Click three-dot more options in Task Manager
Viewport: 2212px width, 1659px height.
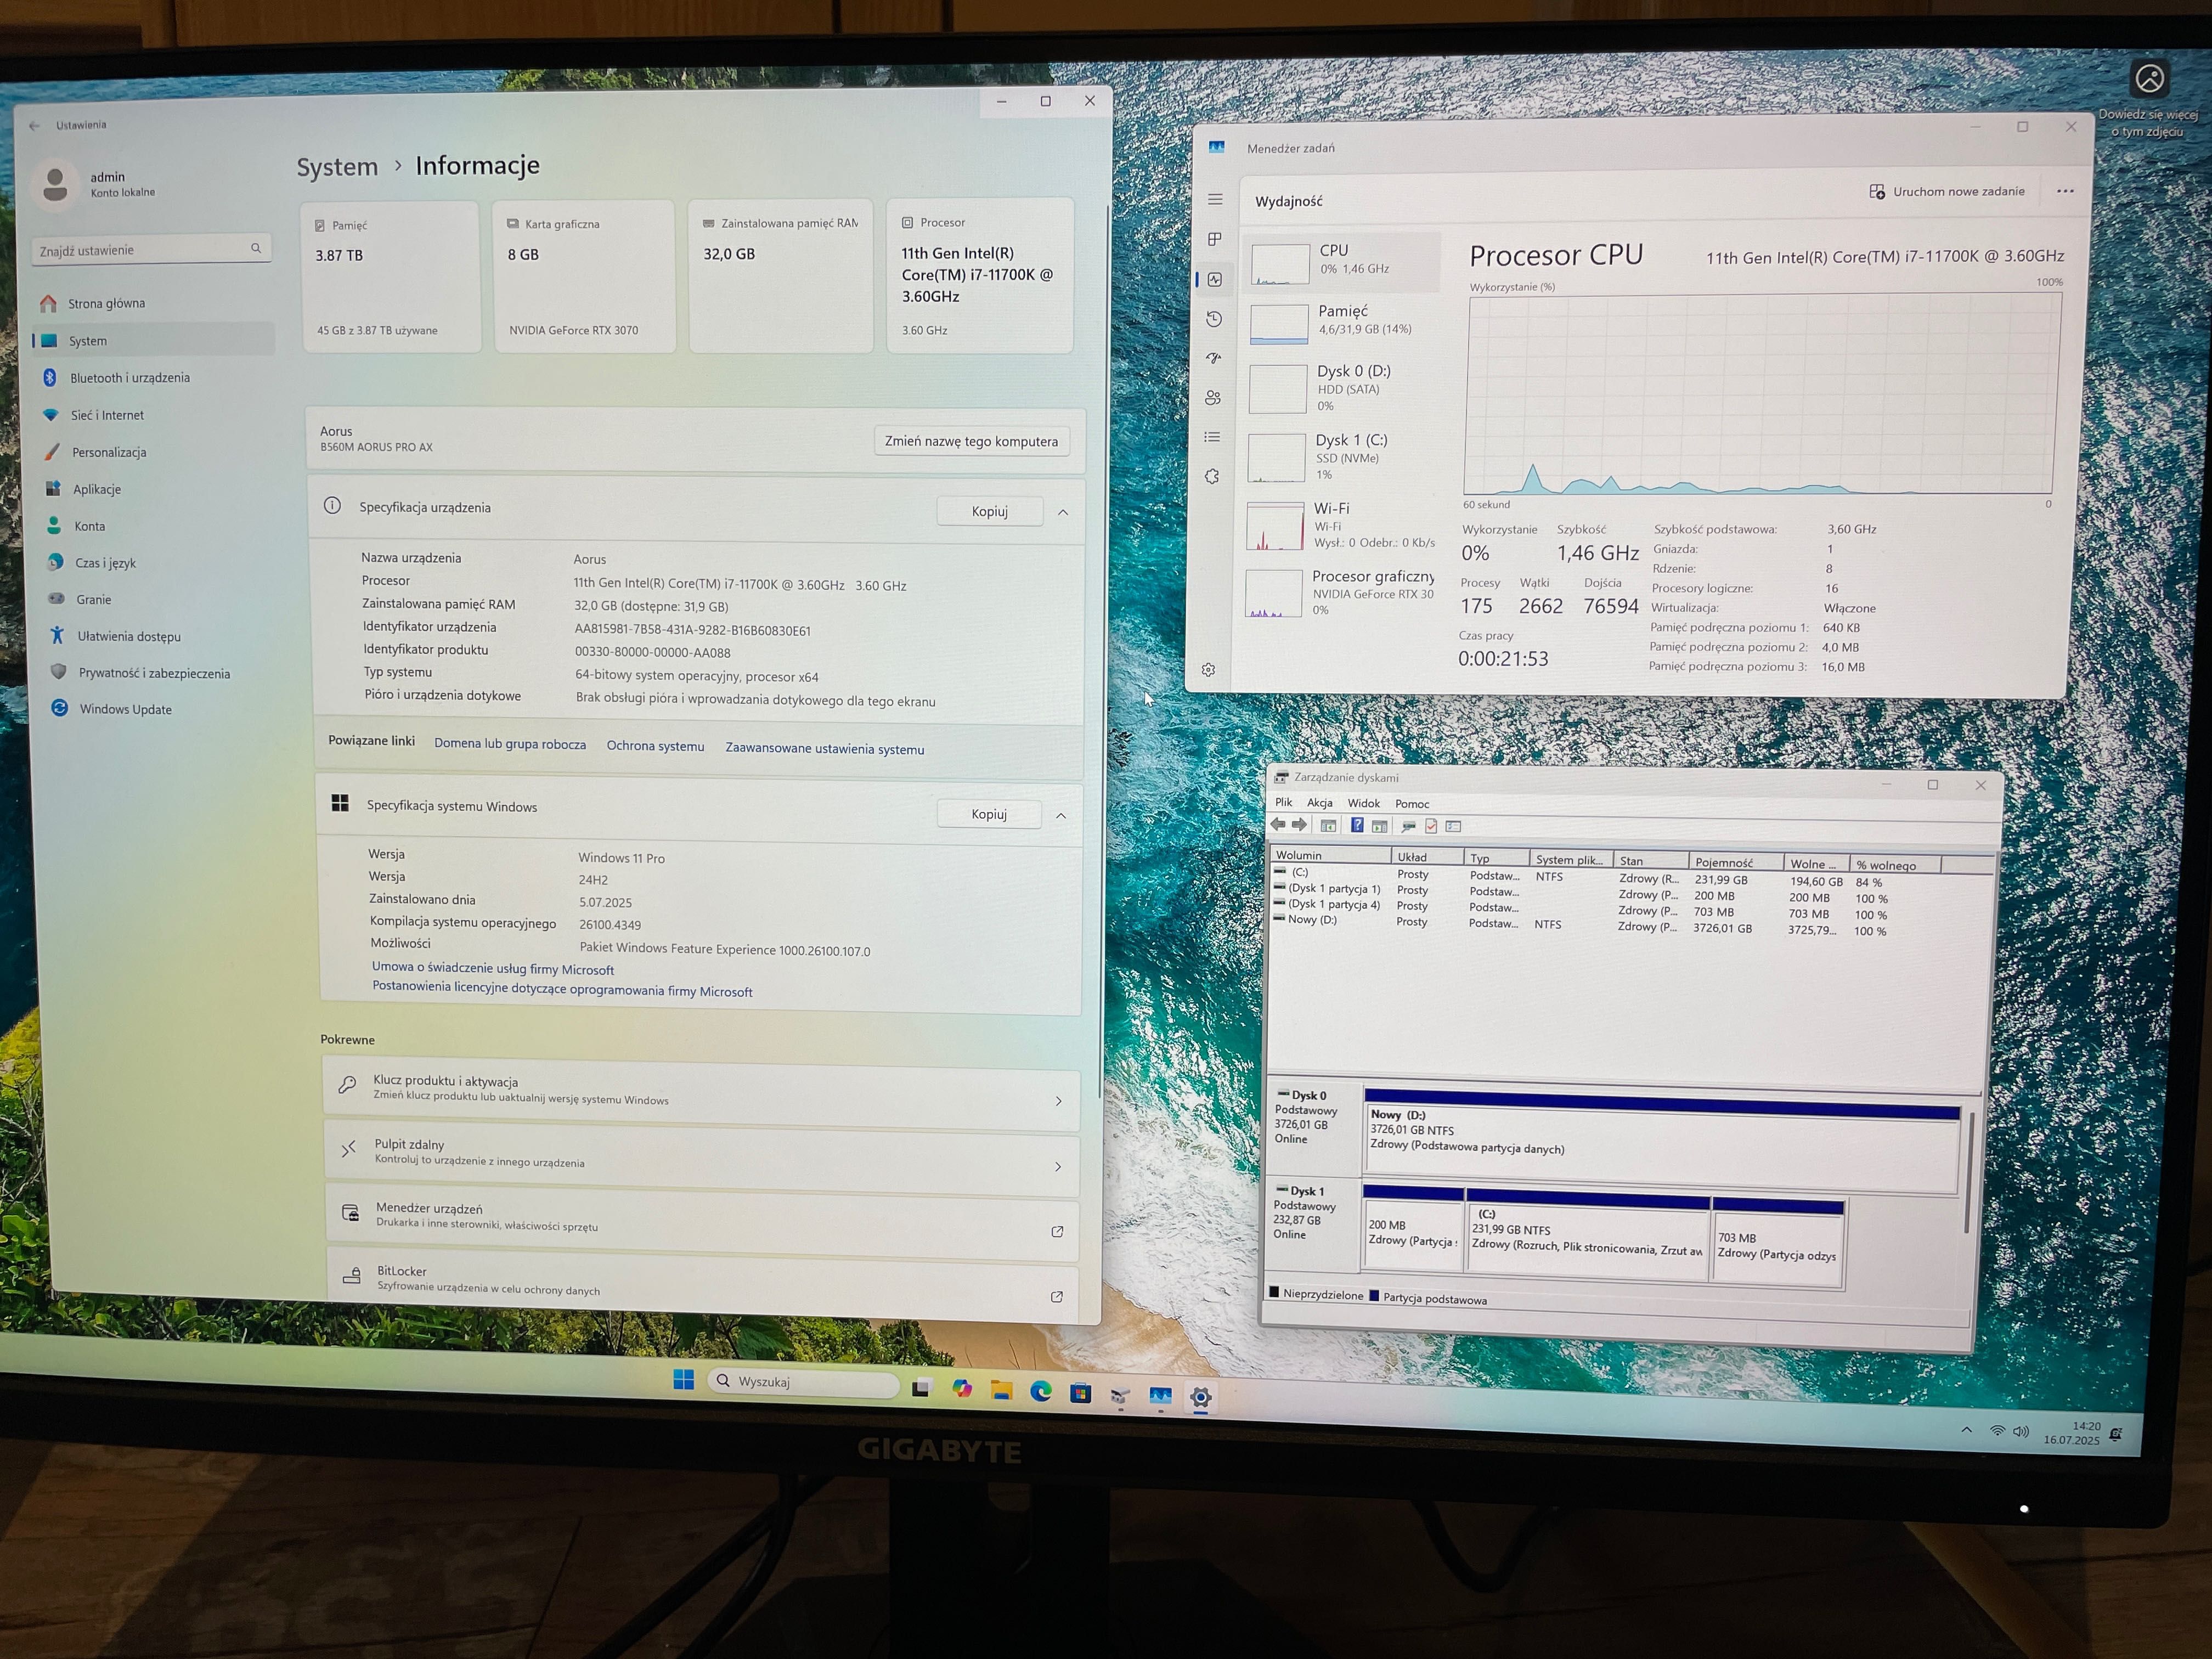tap(2065, 191)
